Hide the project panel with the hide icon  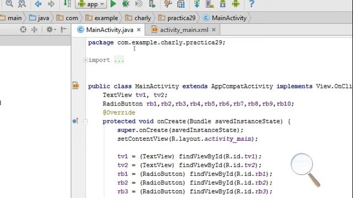(x=64, y=30)
